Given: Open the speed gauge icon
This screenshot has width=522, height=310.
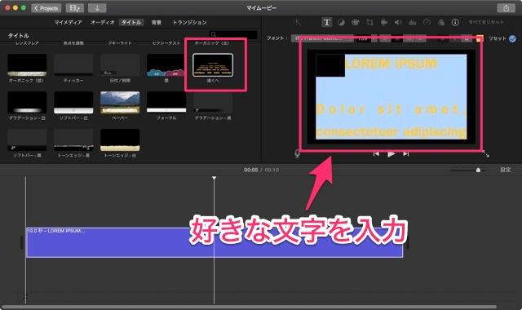Looking at the screenshot, I should pos(427,22).
